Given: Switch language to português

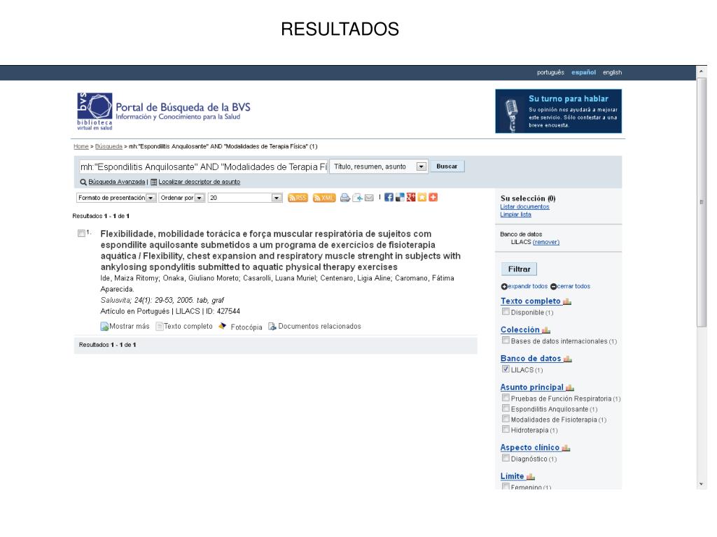Looking at the screenshot, I should click(x=550, y=73).
